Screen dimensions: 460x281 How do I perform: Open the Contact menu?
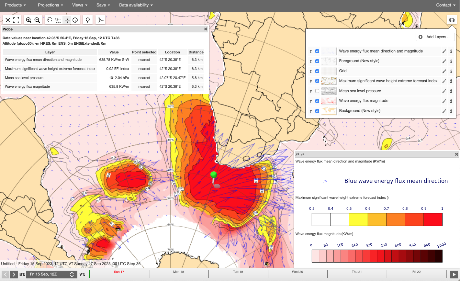point(445,5)
